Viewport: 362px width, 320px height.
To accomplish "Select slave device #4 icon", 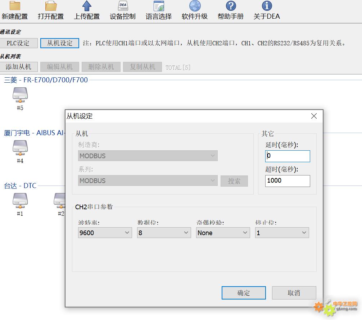I will pos(20,148).
